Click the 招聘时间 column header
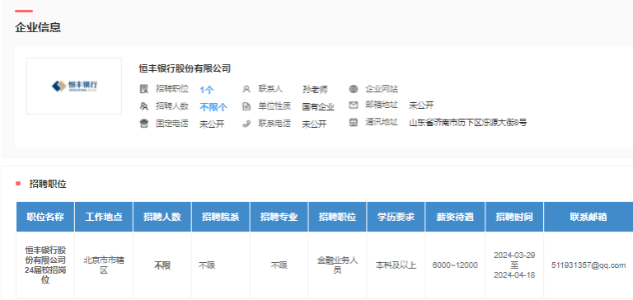633x300 pixels. [514, 217]
